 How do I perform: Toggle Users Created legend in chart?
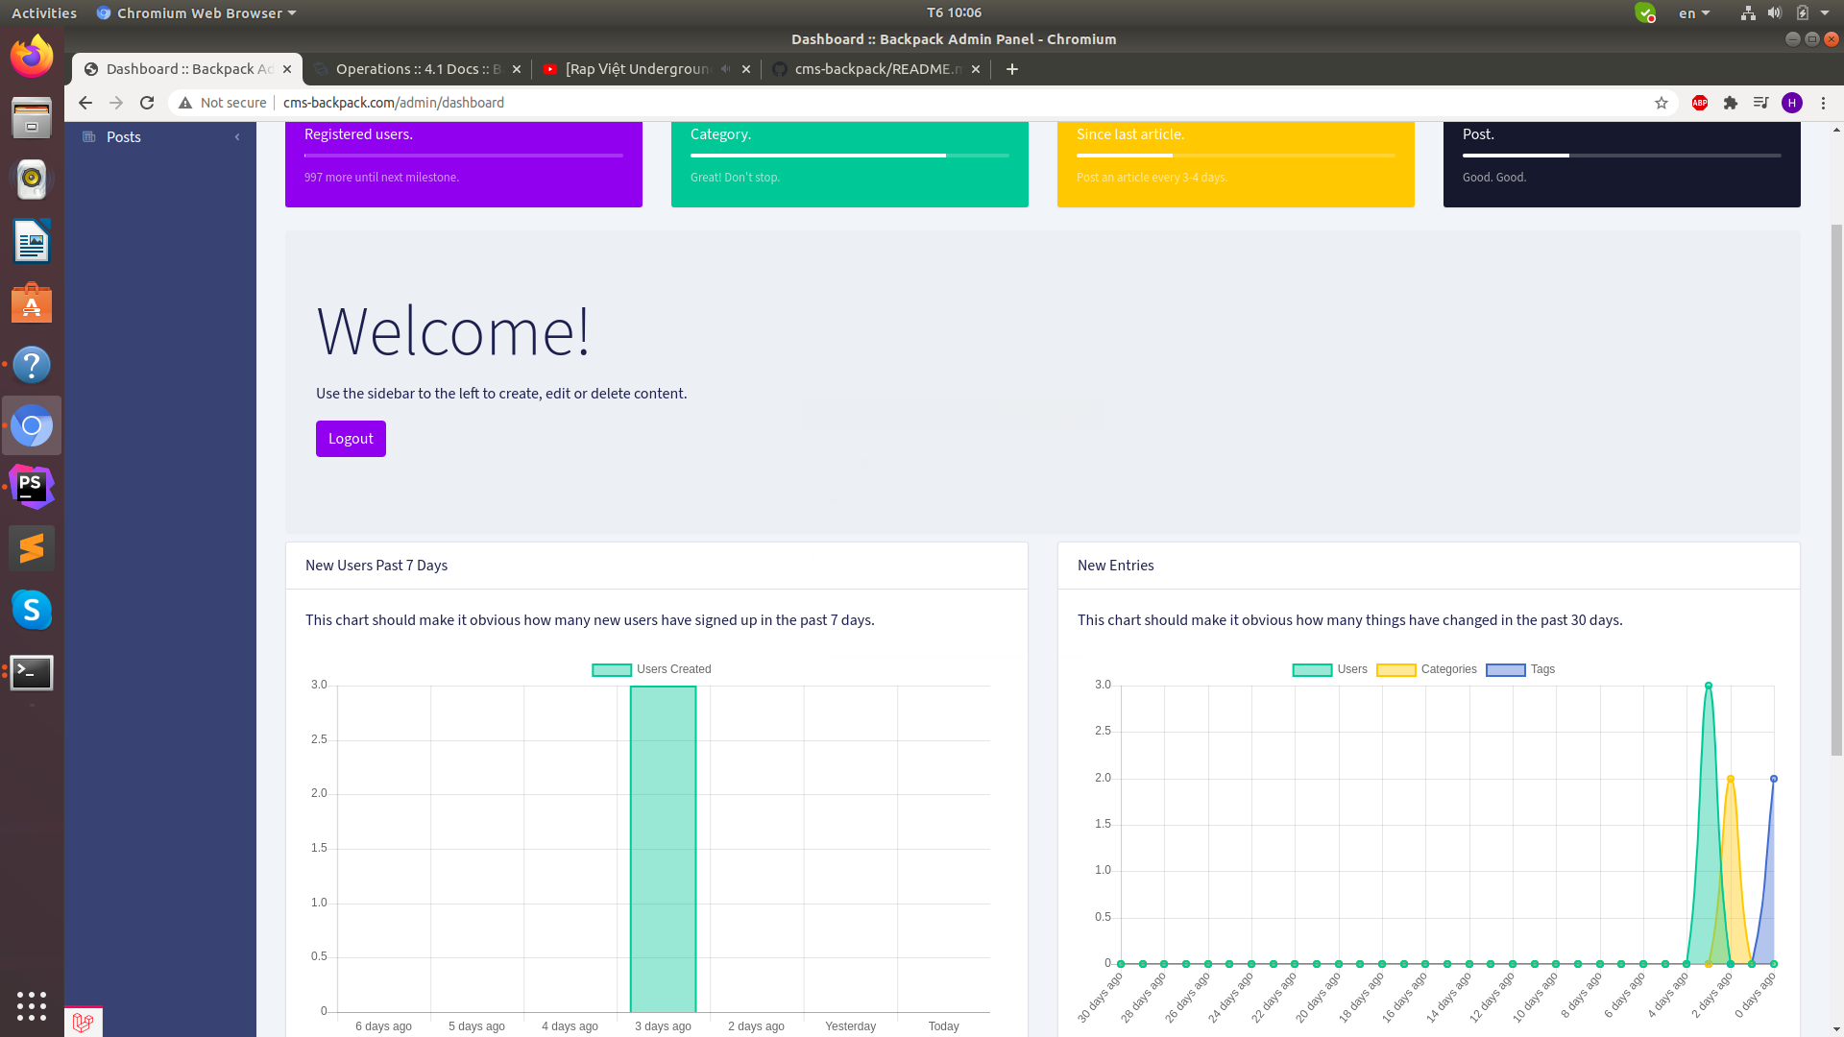pos(651,669)
